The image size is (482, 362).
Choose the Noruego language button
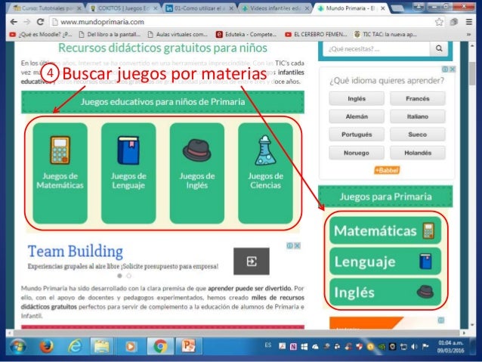tap(357, 153)
